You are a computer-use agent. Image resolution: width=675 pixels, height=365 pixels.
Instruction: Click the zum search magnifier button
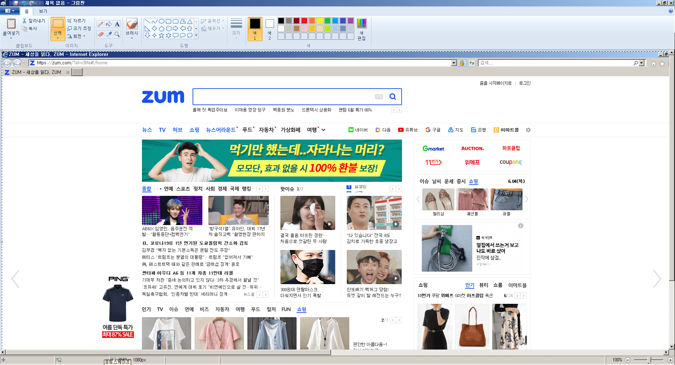click(x=393, y=97)
